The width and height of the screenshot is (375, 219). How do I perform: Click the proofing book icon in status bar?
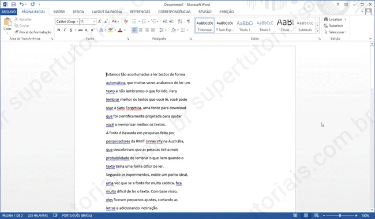[x=55, y=216]
